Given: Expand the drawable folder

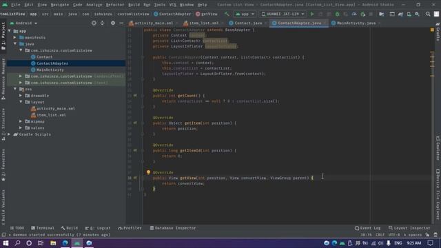Looking at the screenshot, I should click(x=21, y=96).
